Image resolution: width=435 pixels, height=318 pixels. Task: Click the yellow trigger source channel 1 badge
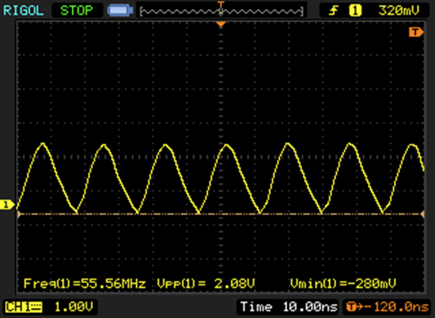[355, 11]
